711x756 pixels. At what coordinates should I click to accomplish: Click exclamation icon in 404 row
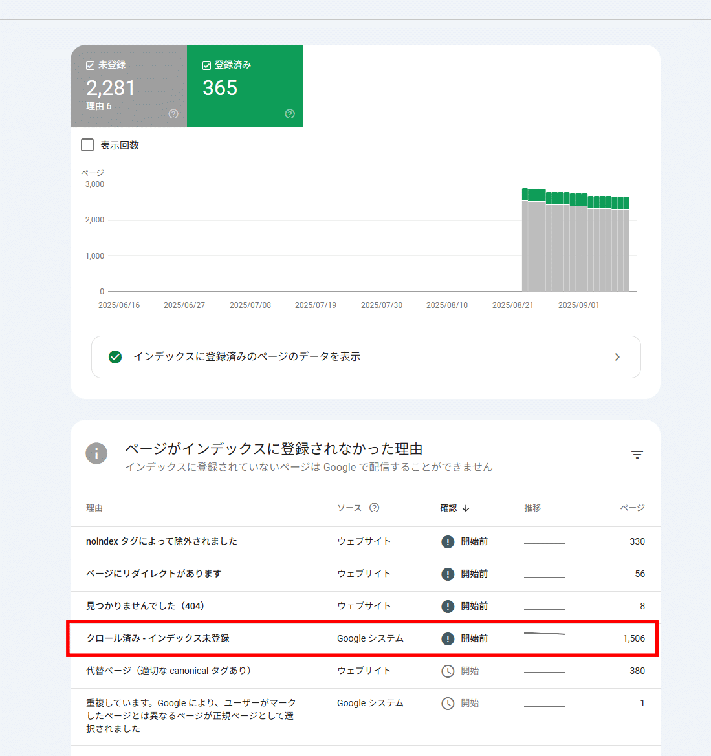click(448, 607)
